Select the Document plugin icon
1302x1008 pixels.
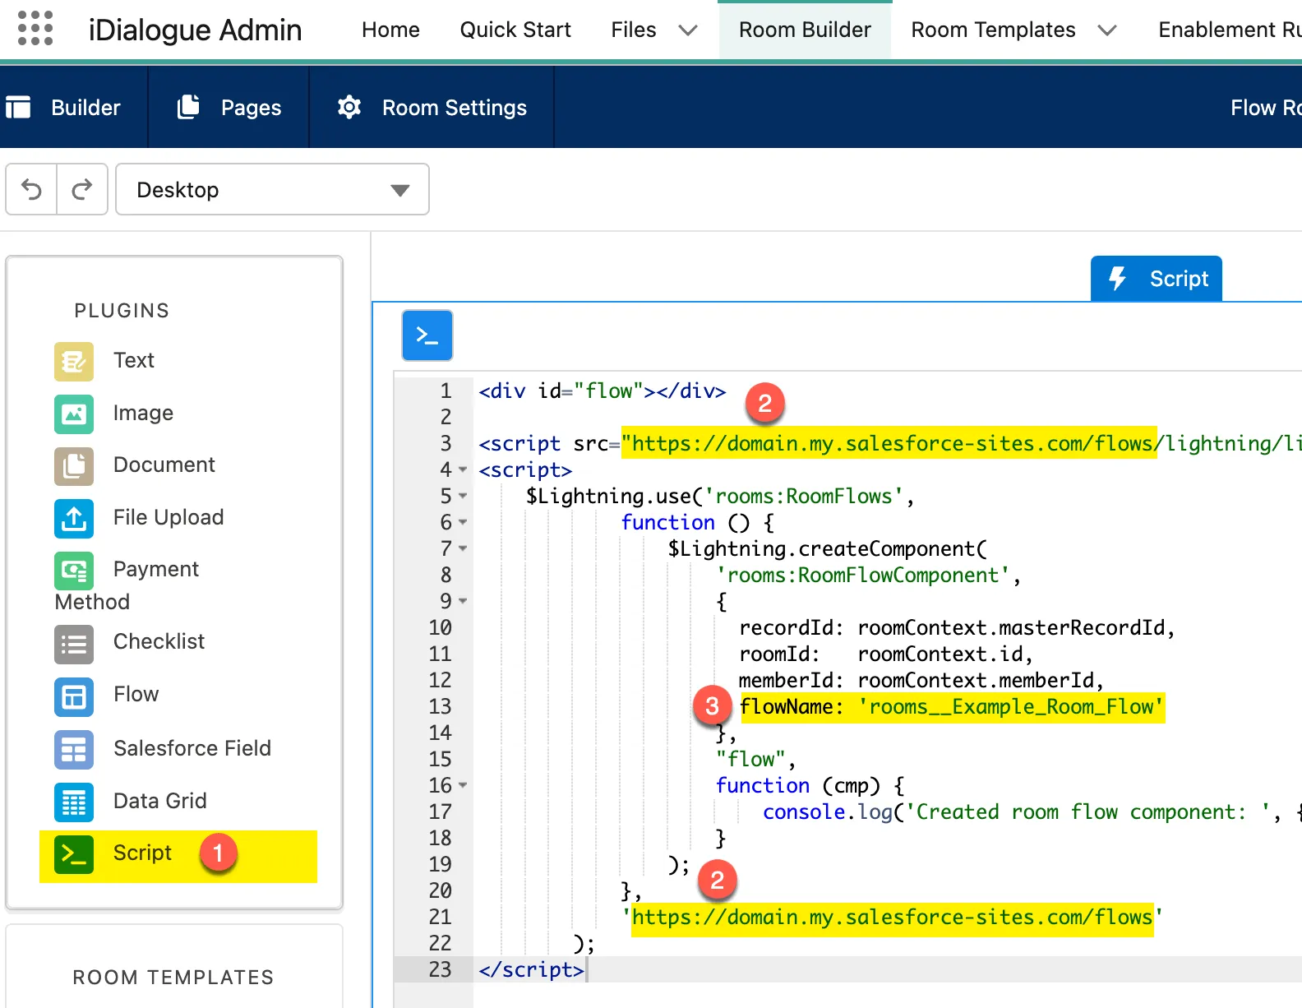(x=74, y=465)
